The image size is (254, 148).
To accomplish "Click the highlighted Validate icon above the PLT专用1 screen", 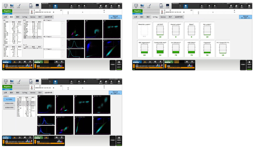I will tap(55, 82).
